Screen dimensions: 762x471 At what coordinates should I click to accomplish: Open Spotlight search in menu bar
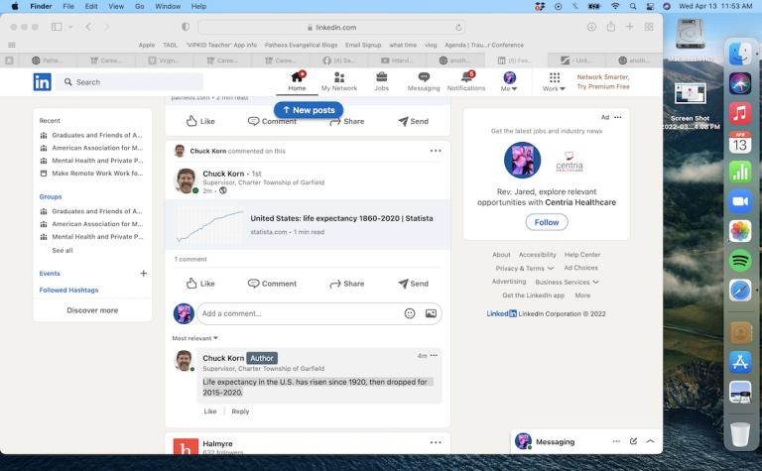pyautogui.click(x=633, y=6)
